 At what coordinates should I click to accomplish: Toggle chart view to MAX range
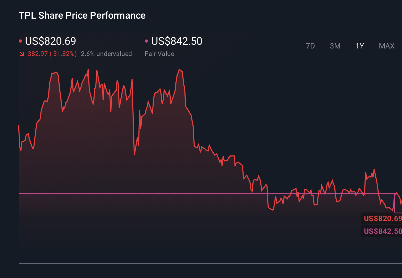[387, 46]
